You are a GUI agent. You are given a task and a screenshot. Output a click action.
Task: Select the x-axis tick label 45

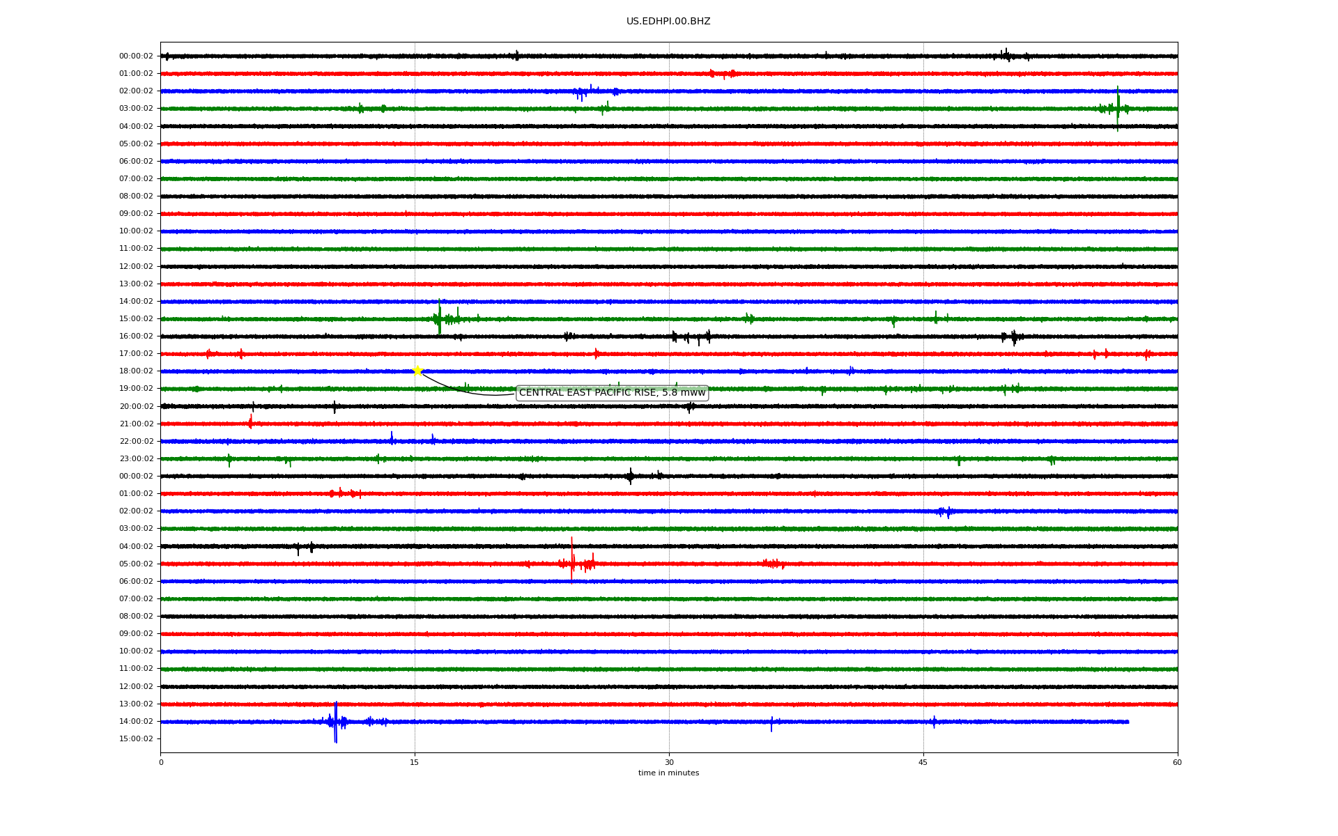[923, 762]
